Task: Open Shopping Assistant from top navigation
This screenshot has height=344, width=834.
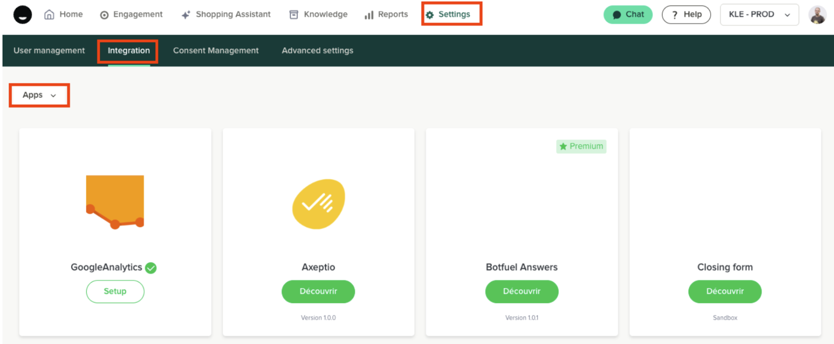Action: (226, 14)
